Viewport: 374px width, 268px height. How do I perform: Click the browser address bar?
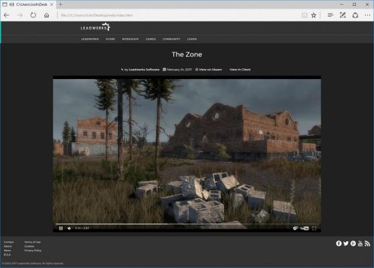179,15
